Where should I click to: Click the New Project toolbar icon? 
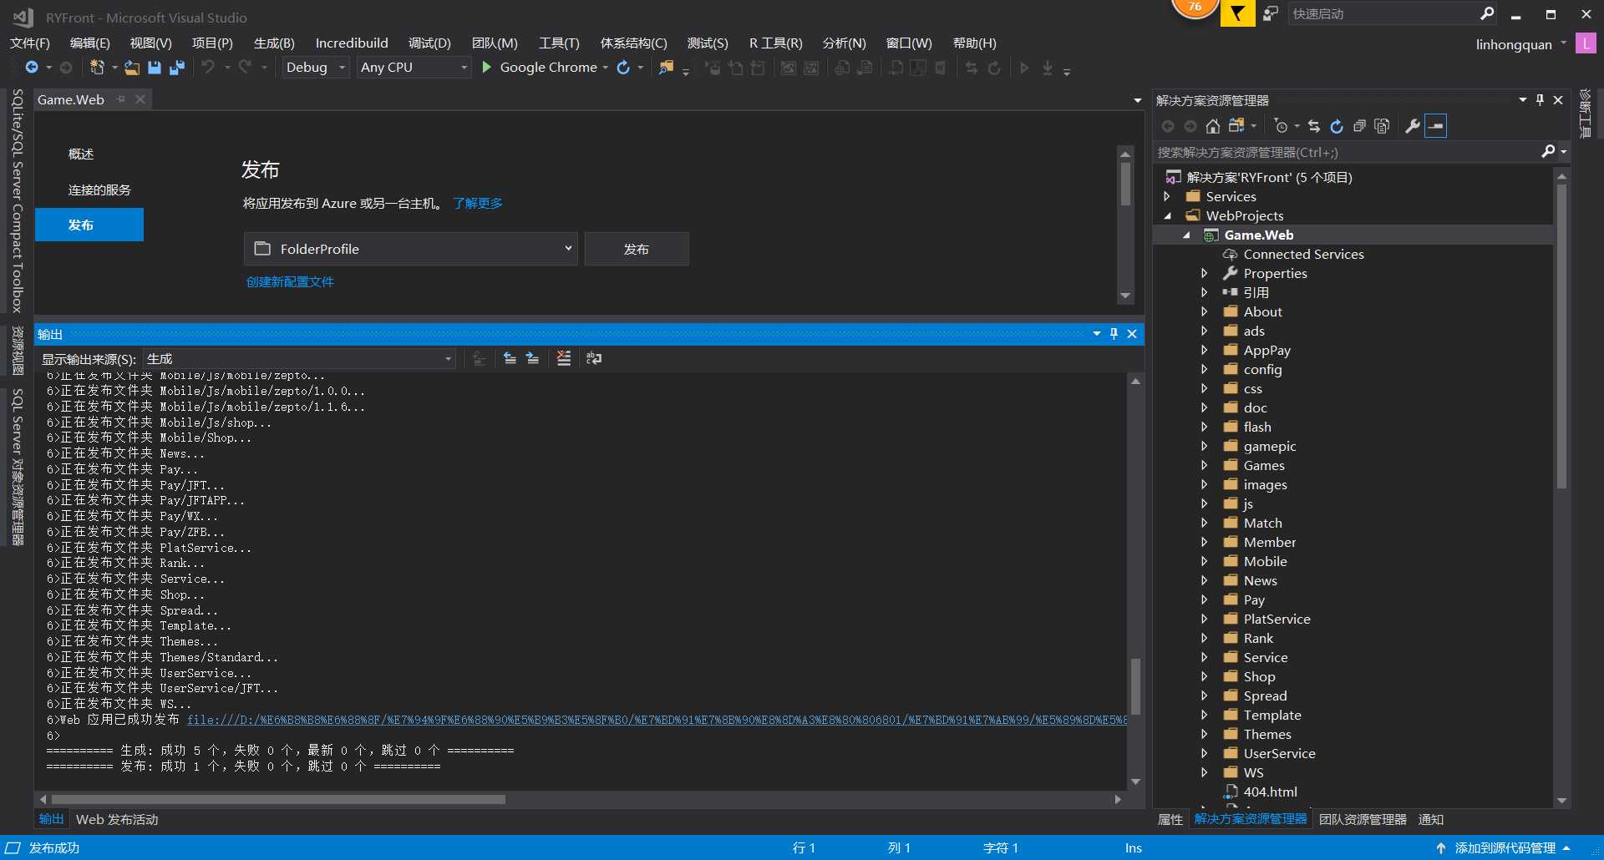point(97,68)
